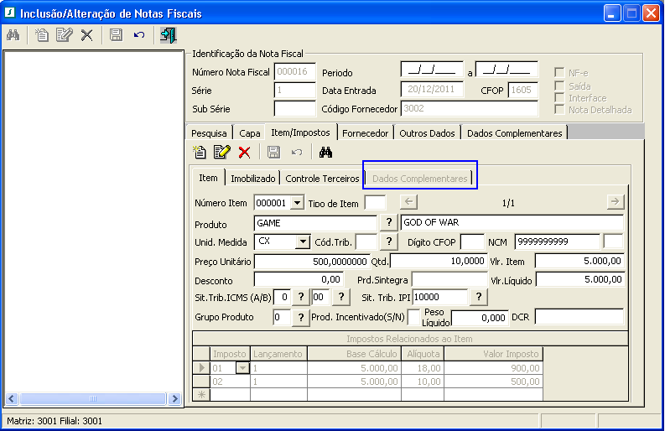The image size is (665, 431).
Task: Open the Imobilizado sub-tab
Action: [252, 179]
